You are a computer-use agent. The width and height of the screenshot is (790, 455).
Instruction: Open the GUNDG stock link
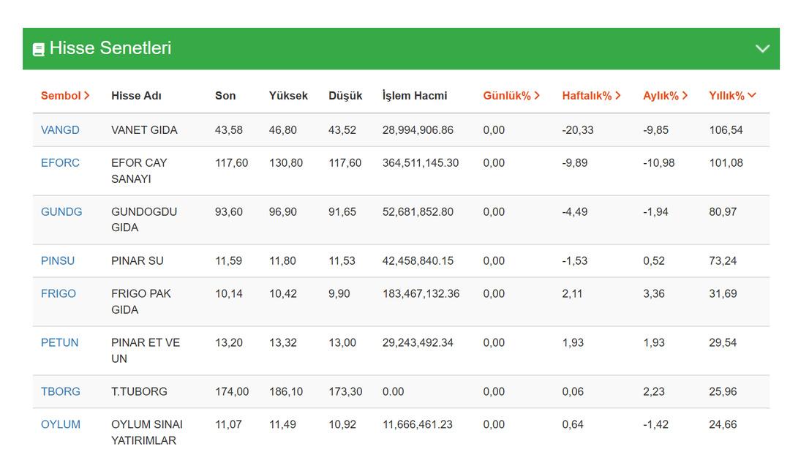tap(61, 212)
